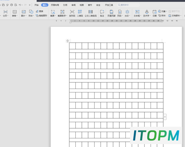Expand the 表格 dropdown arrow
Viewport: 185px width, 147px height.
[x=17, y=16]
